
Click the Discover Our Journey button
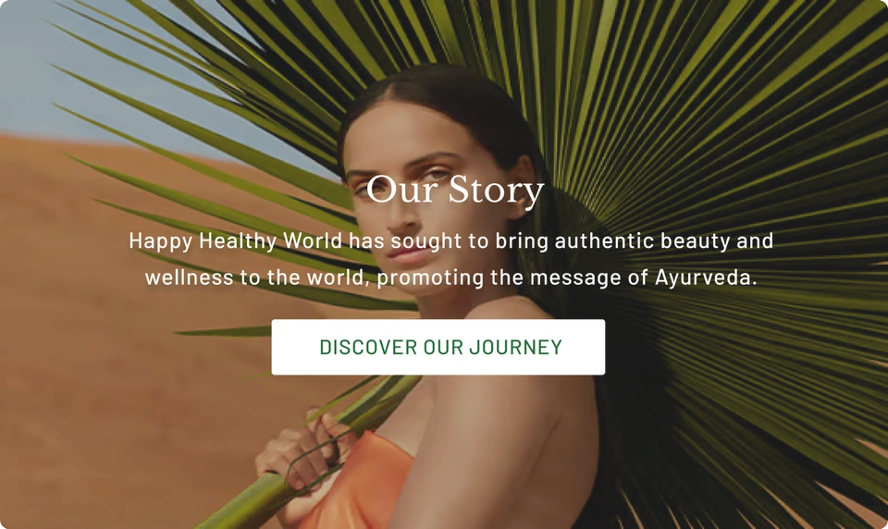coord(438,347)
